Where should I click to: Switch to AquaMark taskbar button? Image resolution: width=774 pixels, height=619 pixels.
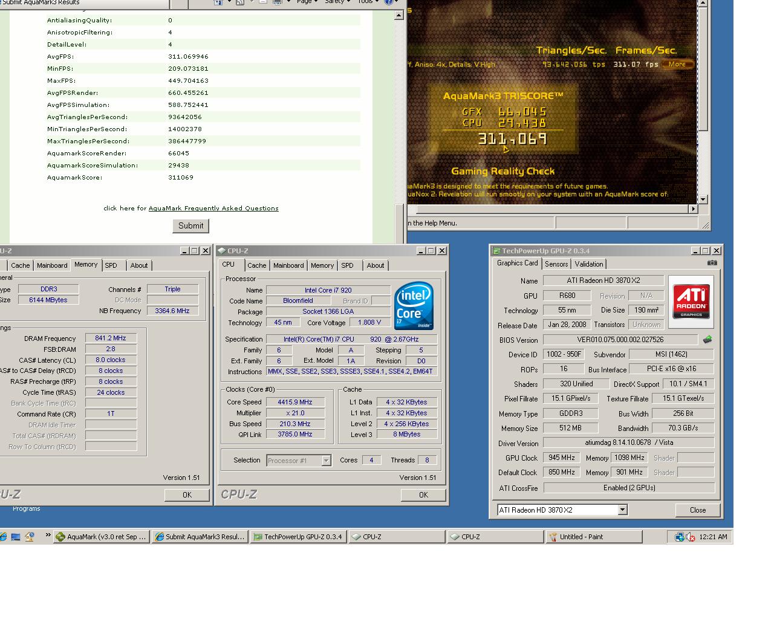[x=101, y=537]
